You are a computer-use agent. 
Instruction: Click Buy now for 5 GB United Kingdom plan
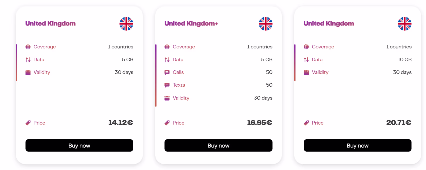(x=79, y=146)
